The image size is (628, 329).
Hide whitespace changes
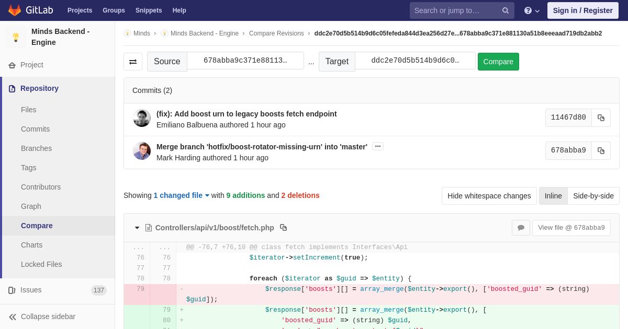tap(489, 196)
